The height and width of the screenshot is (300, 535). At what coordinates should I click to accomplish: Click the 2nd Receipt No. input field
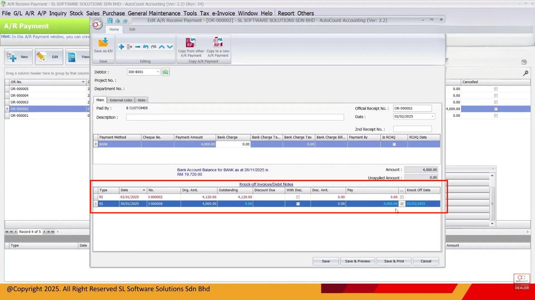coord(412,129)
